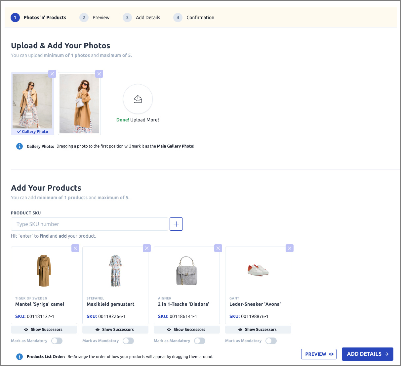Click the '2 in 1-Tasche 'Diadora'' product title

[x=183, y=304]
